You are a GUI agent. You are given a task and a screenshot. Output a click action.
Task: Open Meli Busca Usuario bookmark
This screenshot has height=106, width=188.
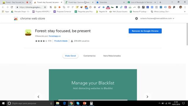[118, 11]
